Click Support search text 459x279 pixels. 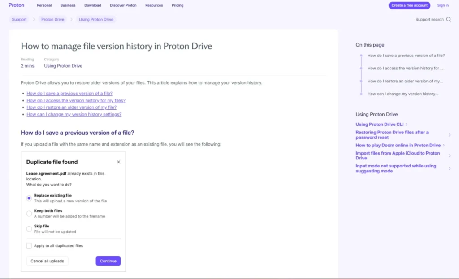[x=429, y=20]
